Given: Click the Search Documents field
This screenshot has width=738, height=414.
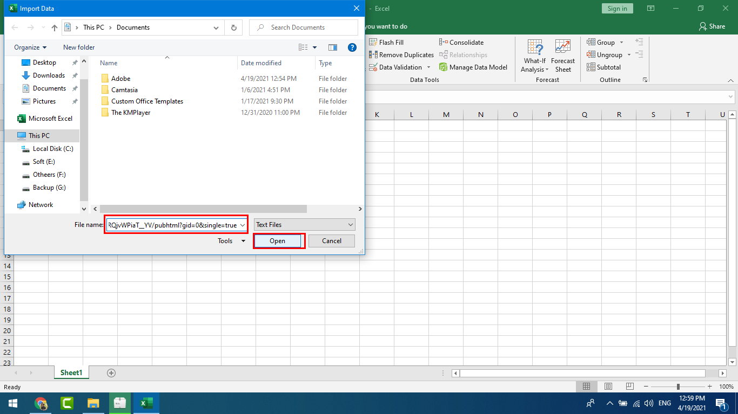Looking at the screenshot, I should (x=308, y=27).
